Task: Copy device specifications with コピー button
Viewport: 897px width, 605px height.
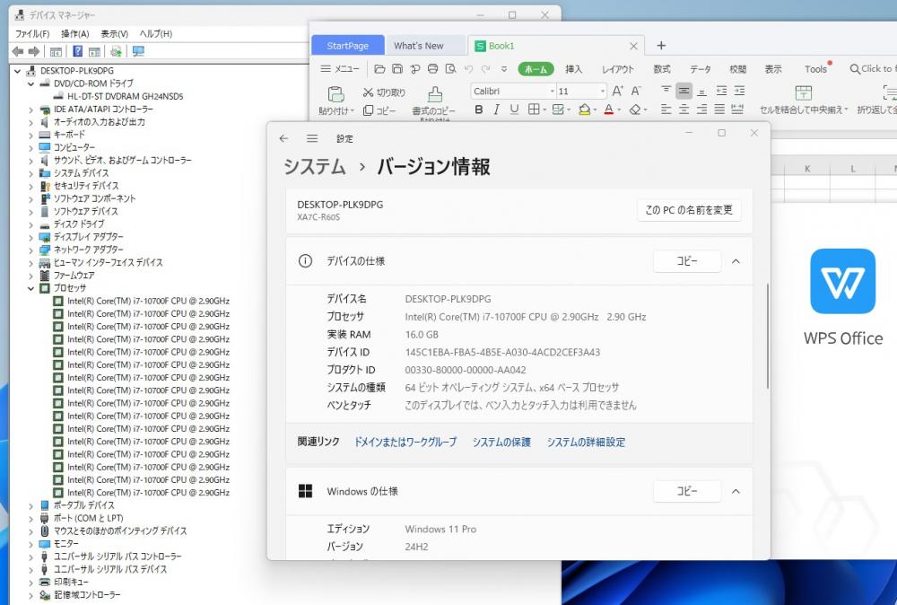Action: (x=687, y=261)
